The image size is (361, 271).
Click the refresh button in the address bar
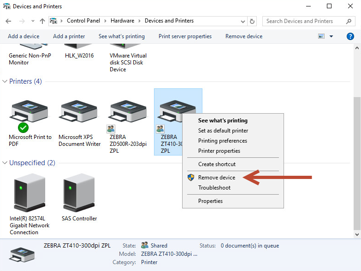(x=252, y=21)
